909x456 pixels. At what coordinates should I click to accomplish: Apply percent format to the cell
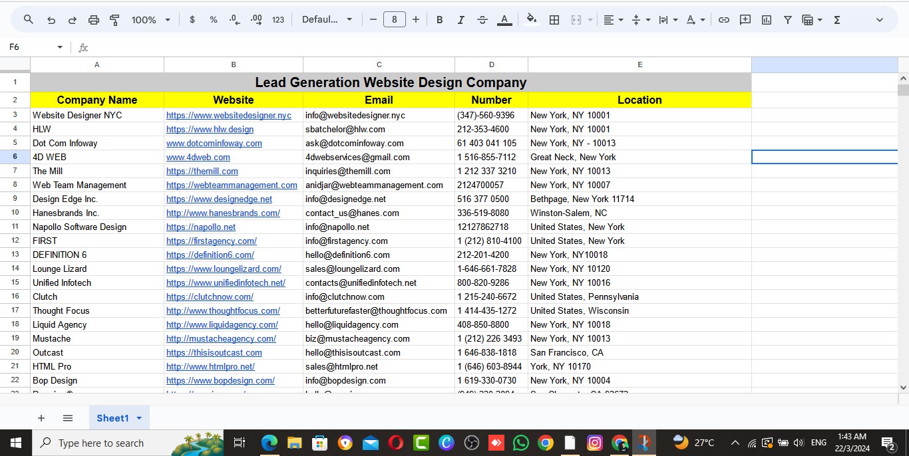214,19
